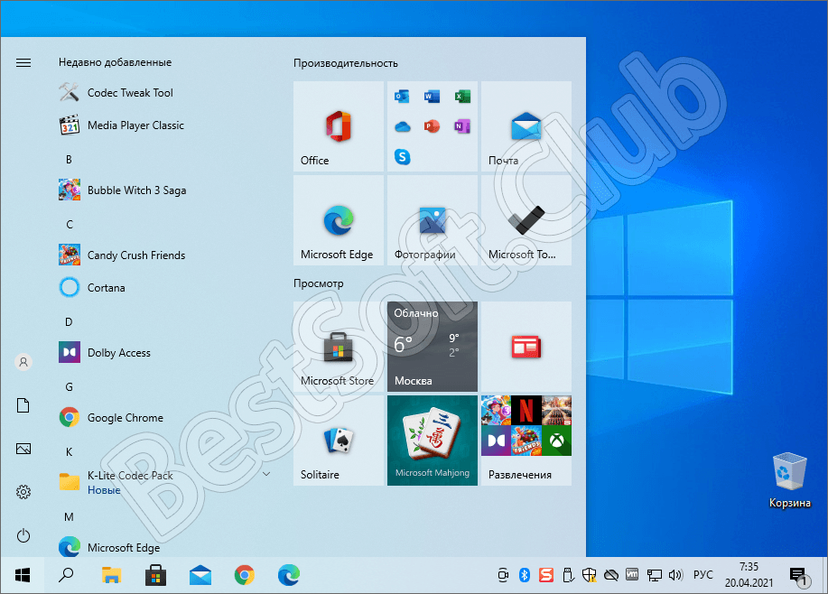Open Codec Tweak Tool from recently added
The height and width of the screenshot is (594, 828).
pos(129,93)
